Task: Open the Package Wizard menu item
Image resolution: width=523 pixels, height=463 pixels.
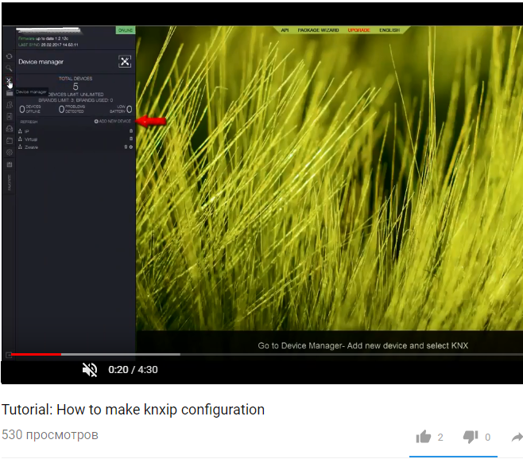Action: [x=318, y=30]
